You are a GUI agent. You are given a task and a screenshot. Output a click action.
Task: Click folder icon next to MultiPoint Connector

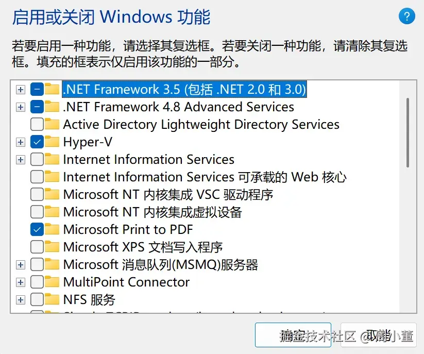pyautogui.click(x=52, y=282)
